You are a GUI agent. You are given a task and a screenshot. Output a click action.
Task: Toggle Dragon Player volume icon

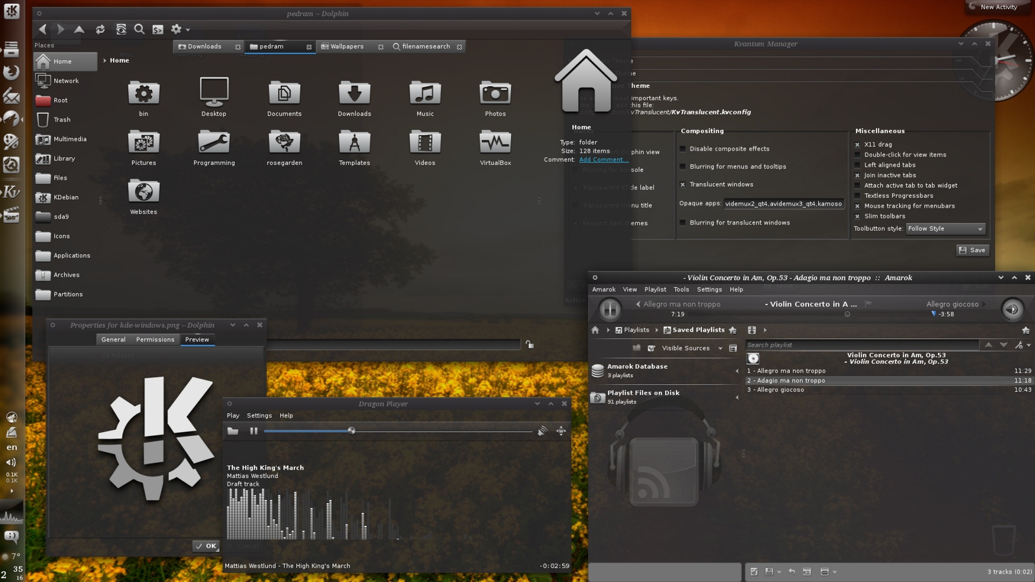[542, 431]
